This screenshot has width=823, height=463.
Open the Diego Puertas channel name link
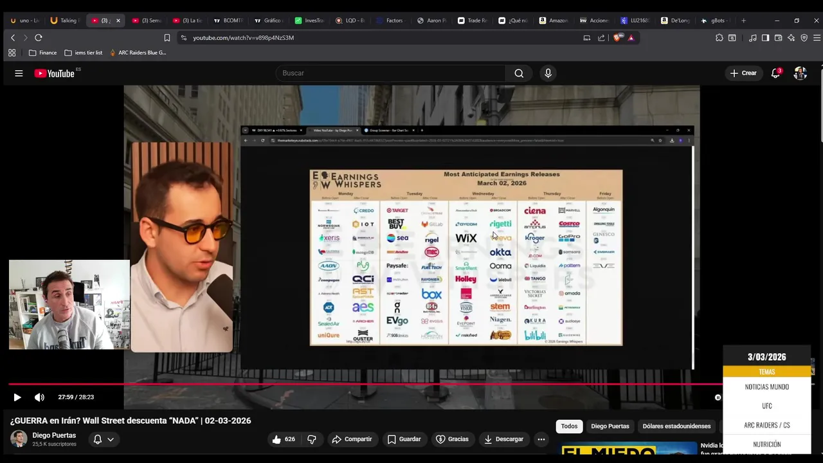pos(54,435)
